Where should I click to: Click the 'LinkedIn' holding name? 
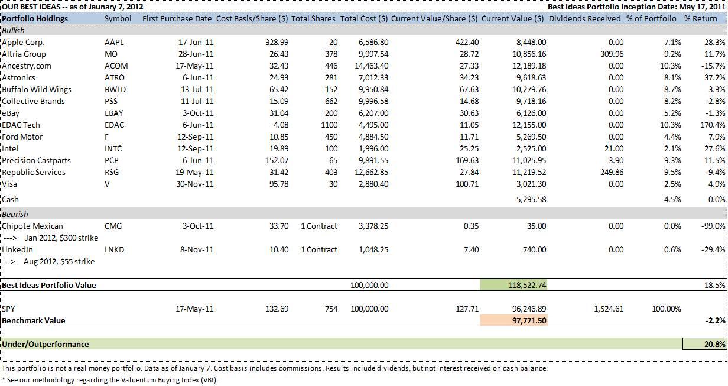click(18, 249)
